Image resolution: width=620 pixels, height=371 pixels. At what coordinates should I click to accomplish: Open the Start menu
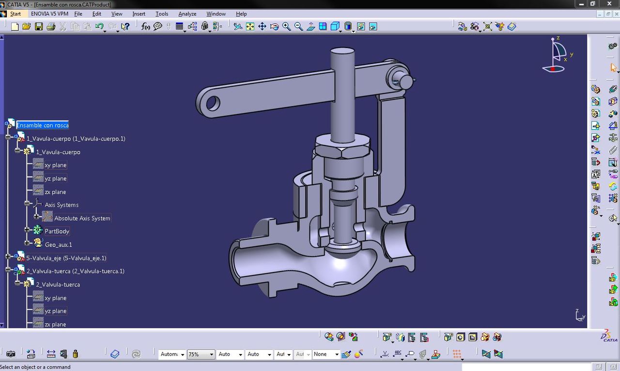(x=15, y=14)
